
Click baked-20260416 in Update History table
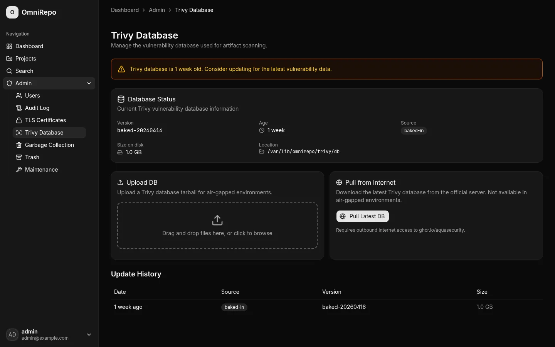tap(344, 307)
